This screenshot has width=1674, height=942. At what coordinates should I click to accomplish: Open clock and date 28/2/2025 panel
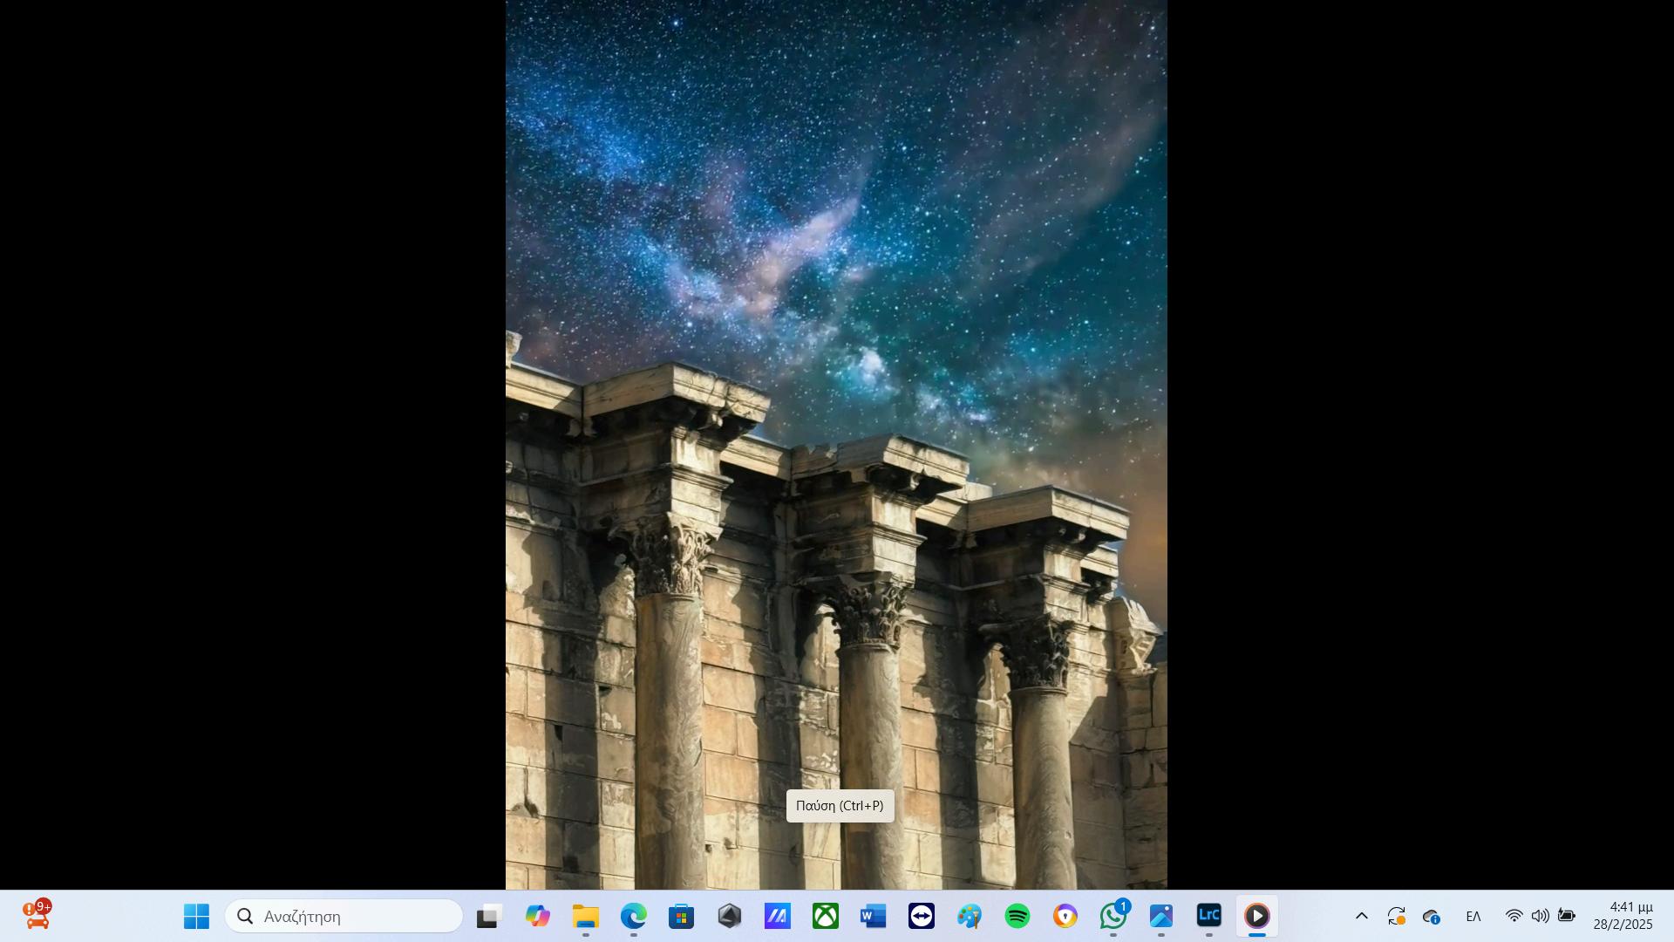tap(1623, 916)
